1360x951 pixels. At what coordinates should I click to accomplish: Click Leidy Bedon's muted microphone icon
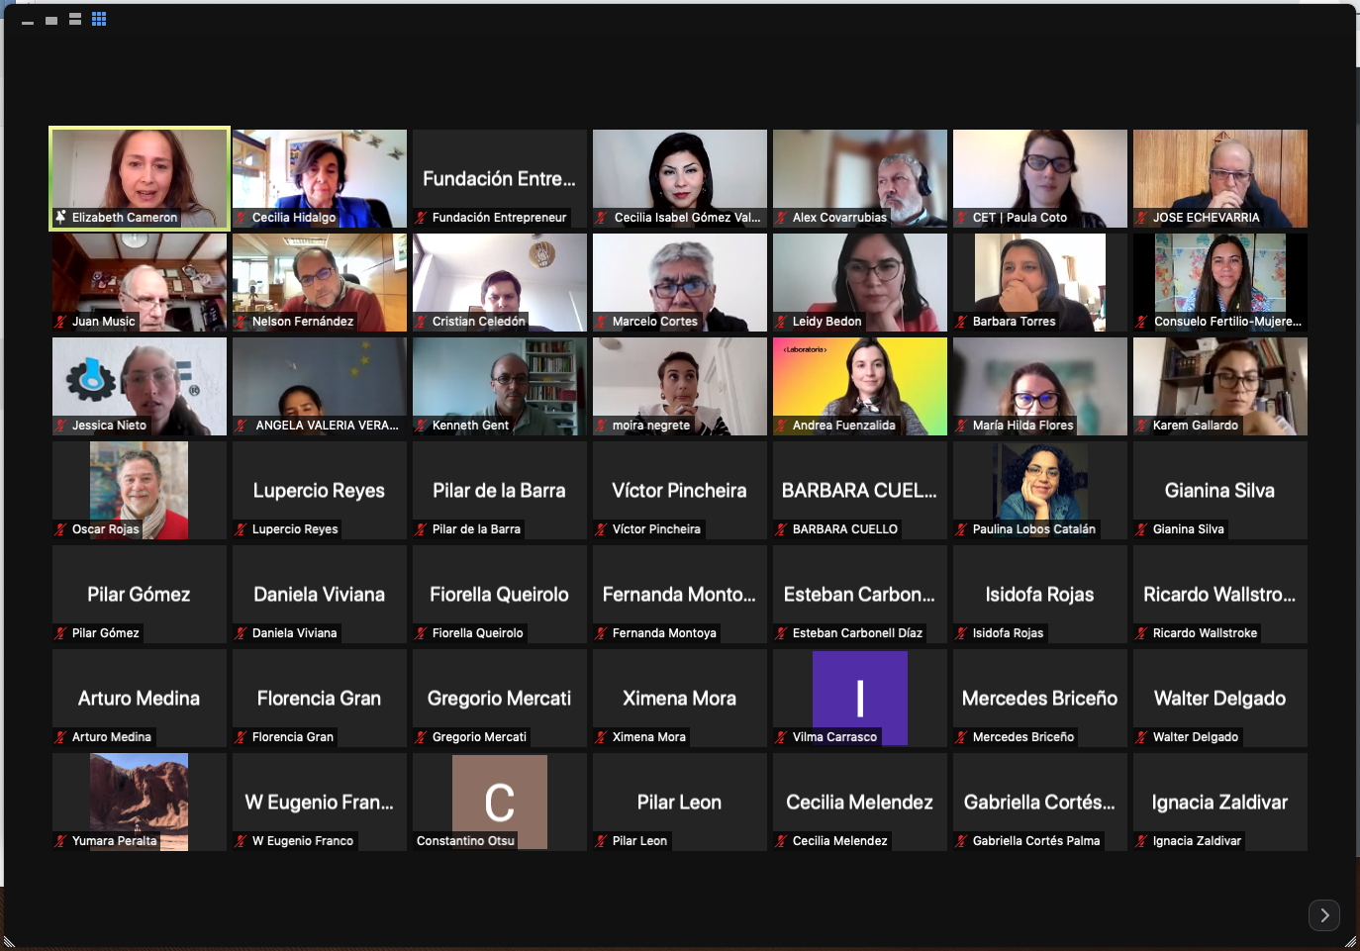781,322
